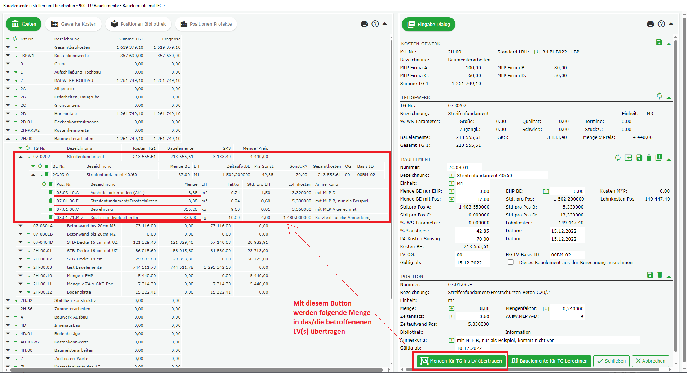Click the Abbrechen button
Viewport: 687px width, 373px height.
650,361
